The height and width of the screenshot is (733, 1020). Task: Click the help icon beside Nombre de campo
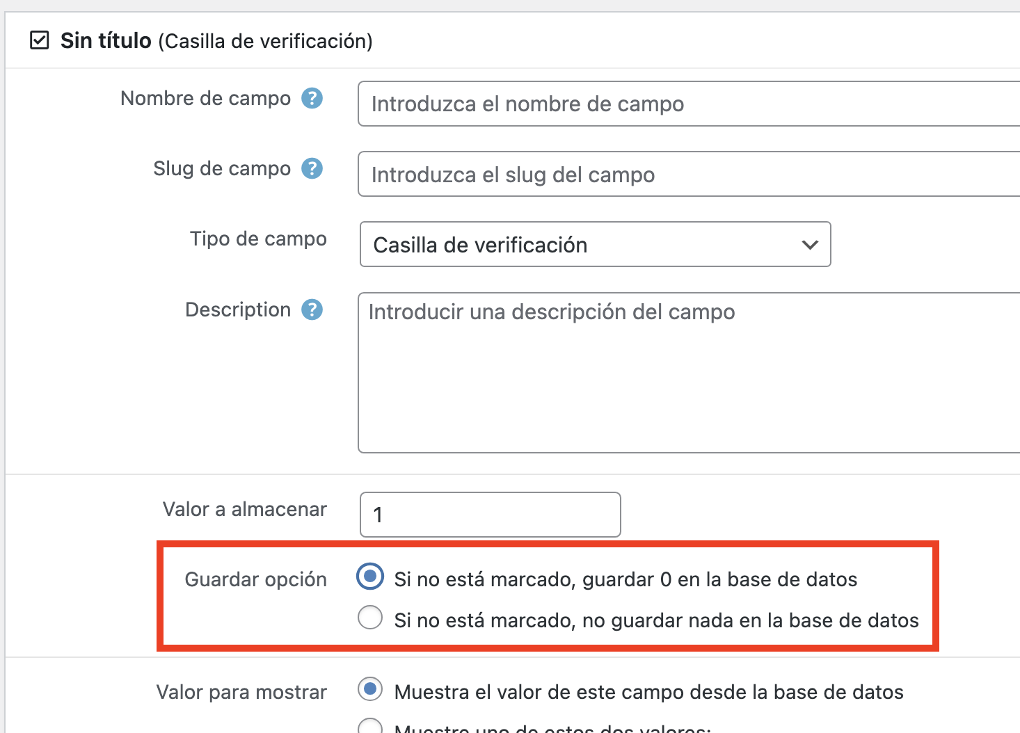point(312,98)
